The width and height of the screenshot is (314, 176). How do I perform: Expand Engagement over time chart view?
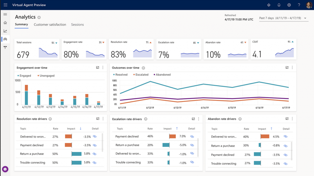[x=98, y=68]
